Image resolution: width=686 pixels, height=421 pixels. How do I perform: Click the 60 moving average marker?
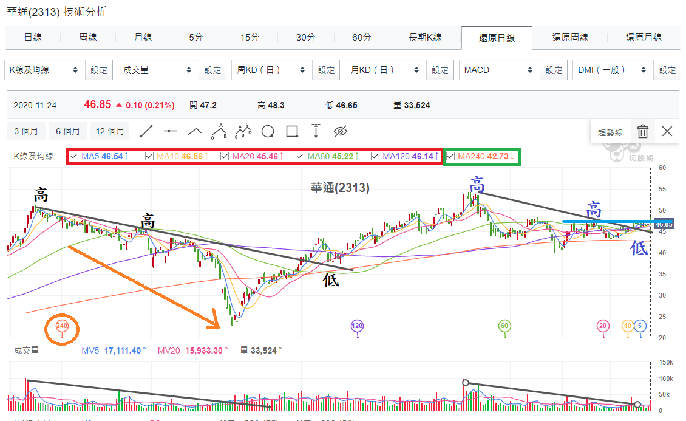pos(504,326)
